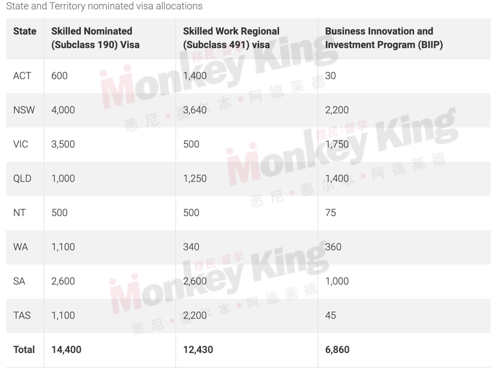The height and width of the screenshot is (375, 501).
Task: Click the VIC row label
Action: pyautogui.click(x=20, y=144)
